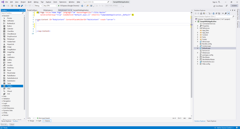Click the Live Share icon
Screen dimensions: 240x129
tap(214, 6)
